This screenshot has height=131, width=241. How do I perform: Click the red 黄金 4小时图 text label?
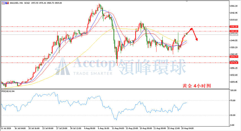point(197,86)
